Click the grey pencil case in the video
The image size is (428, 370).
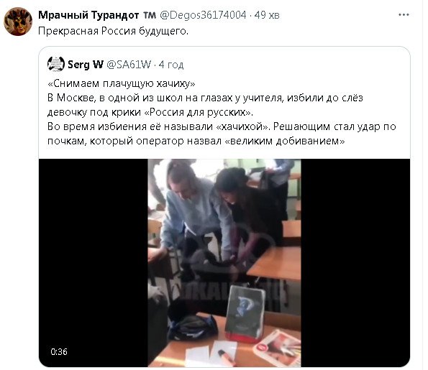click(x=245, y=313)
